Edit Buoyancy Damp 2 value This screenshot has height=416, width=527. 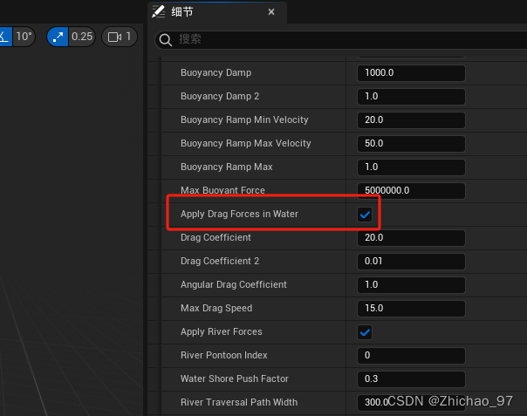(x=411, y=97)
